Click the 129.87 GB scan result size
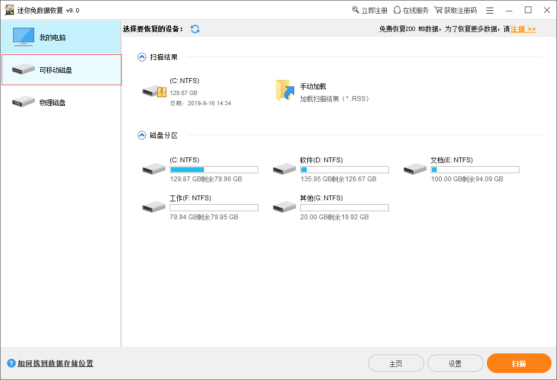Screen dimensions: 557x380 pos(184,93)
